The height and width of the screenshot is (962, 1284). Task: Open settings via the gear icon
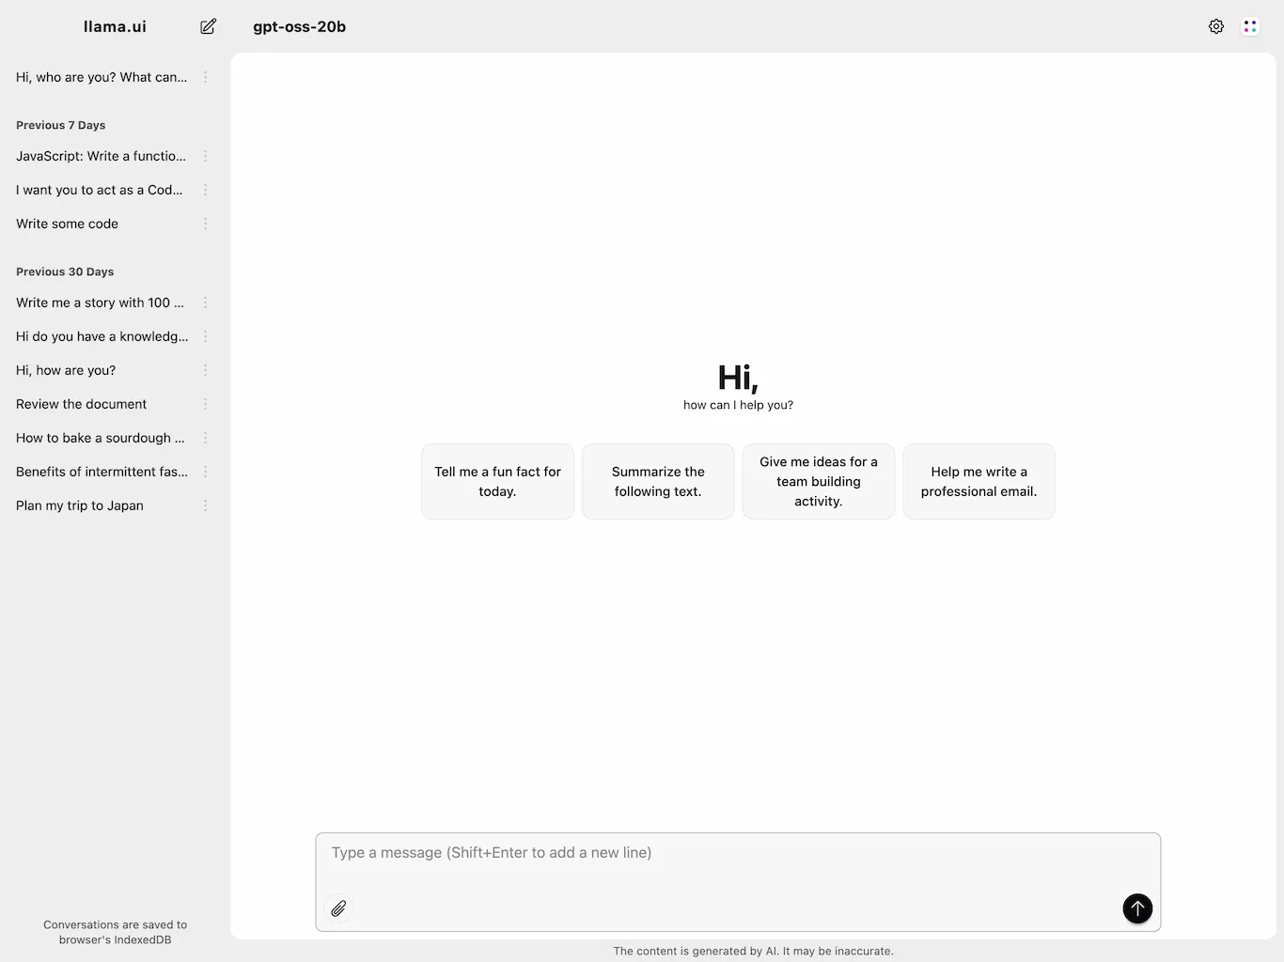1216,26
